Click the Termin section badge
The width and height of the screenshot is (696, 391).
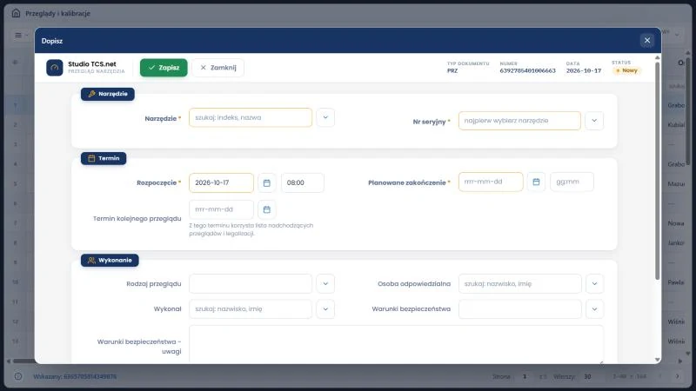(104, 158)
